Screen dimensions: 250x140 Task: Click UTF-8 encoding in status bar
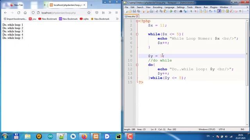tap(221, 129)
